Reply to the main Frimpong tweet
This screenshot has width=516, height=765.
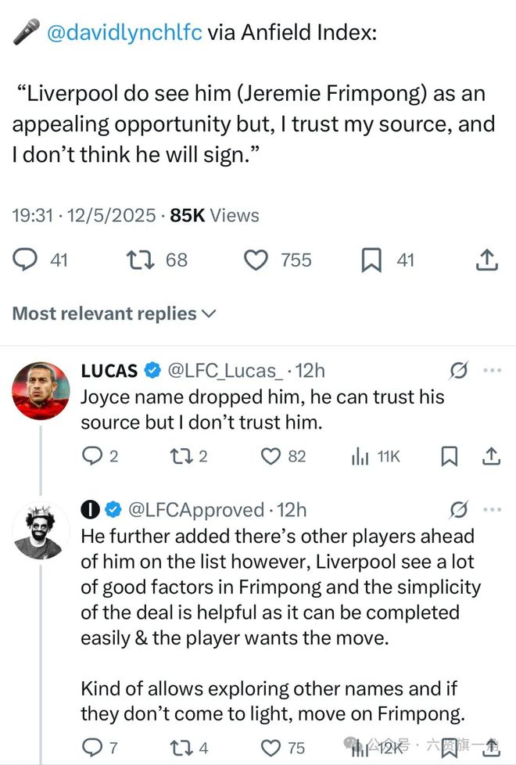[x=27, y=260]
